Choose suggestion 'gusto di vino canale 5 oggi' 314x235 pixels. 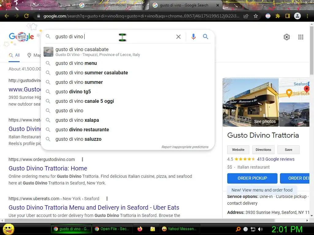(128, 101)
